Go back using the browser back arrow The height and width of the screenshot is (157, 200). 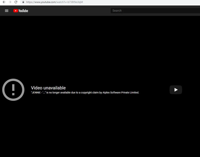coord(4,2)
